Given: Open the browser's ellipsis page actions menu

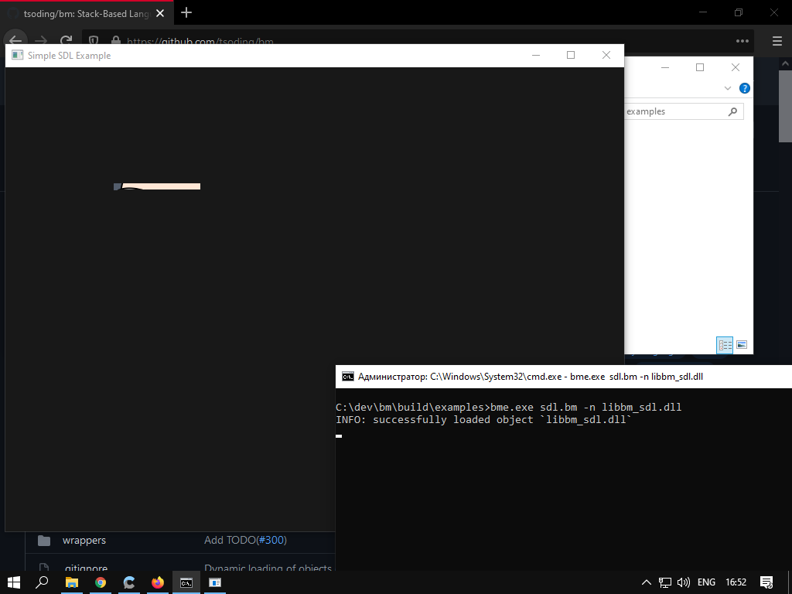Looking at the screenshot, I should coord(742,41).
